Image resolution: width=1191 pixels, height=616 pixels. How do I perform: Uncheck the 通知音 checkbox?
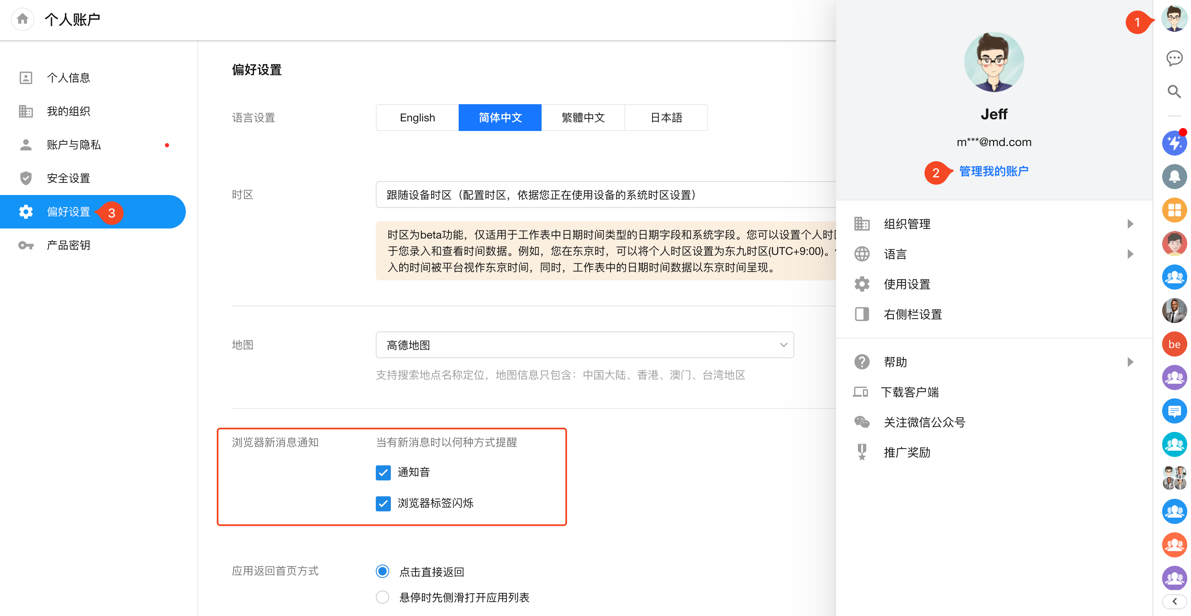(x=383, y=472)
